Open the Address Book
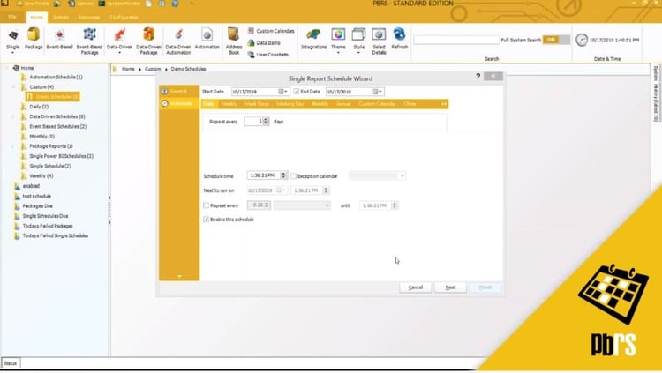662x373 pixels. pyautogui.click(x=234, y=41)
